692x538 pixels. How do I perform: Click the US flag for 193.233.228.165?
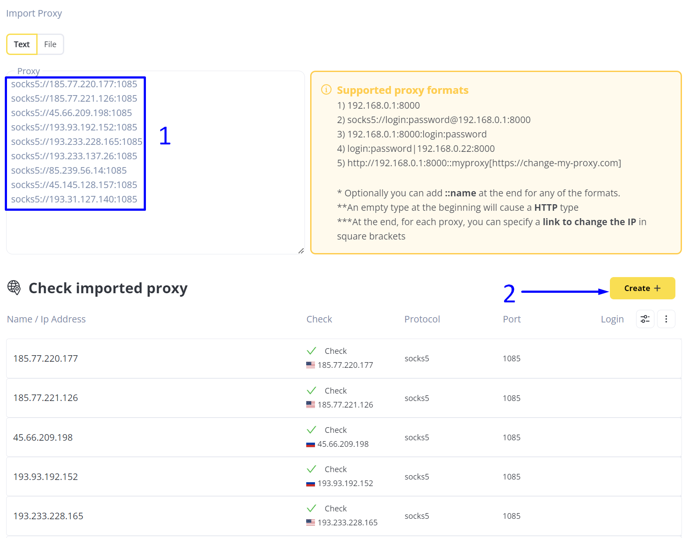pos(311,522)
